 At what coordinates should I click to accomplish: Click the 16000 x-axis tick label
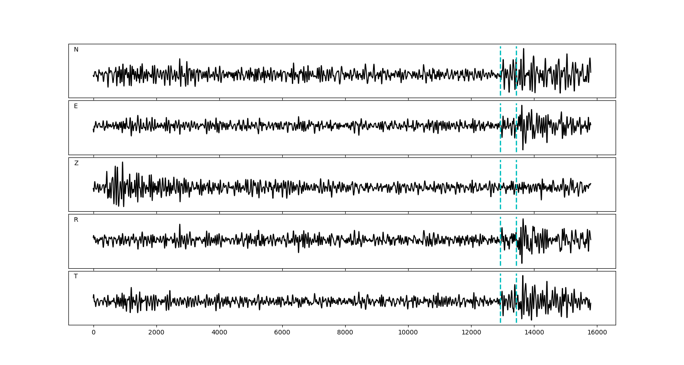[597, 333]
